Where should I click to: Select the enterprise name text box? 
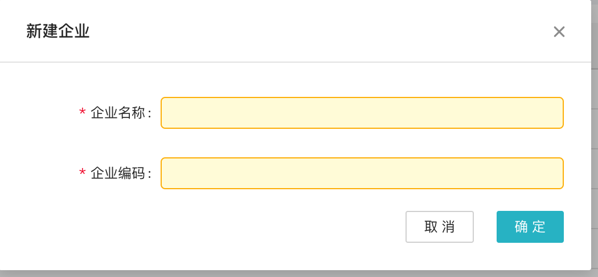pyautogui.click(x=362, y=113)
